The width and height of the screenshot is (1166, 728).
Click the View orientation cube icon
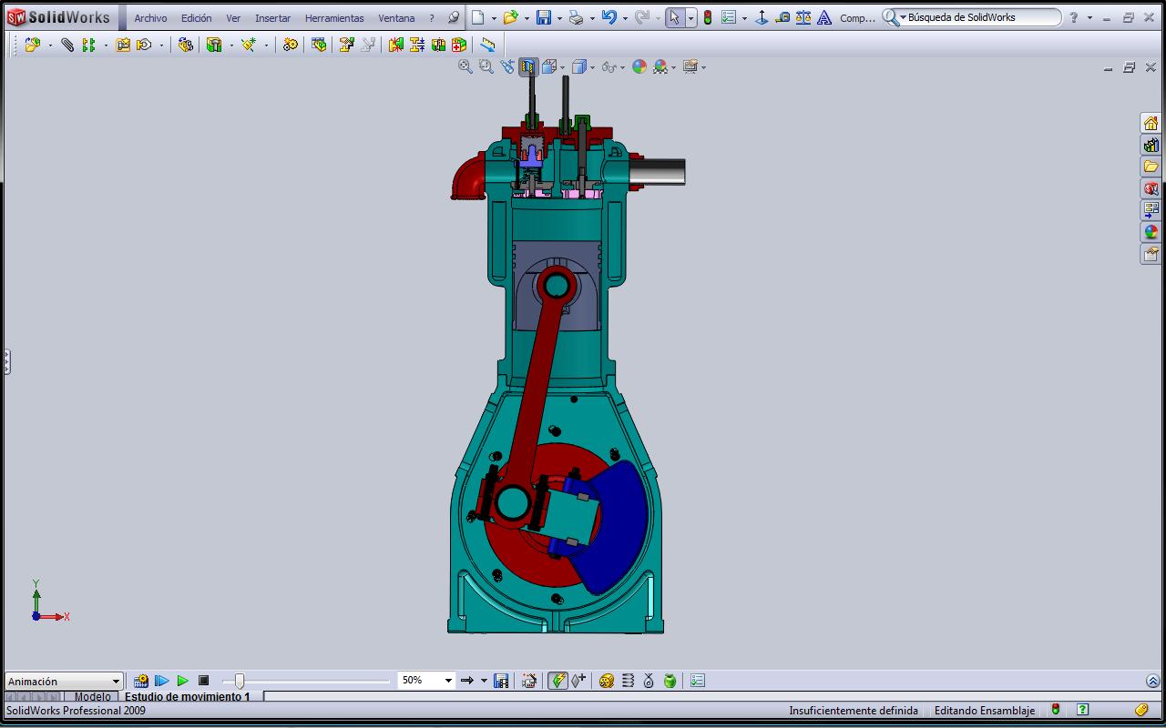[x=549, y=66]
